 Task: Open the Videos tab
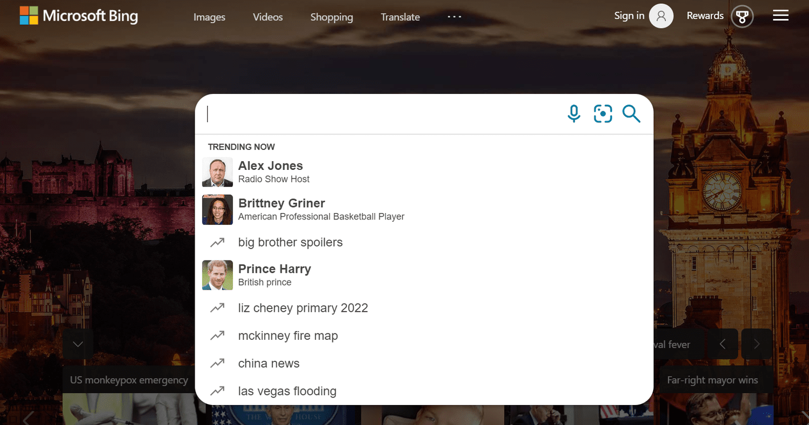(268, 17)
